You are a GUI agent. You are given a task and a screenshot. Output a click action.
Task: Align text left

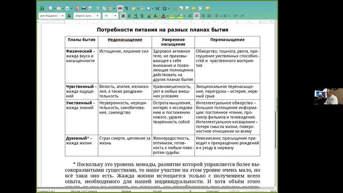tap(190, 16)
